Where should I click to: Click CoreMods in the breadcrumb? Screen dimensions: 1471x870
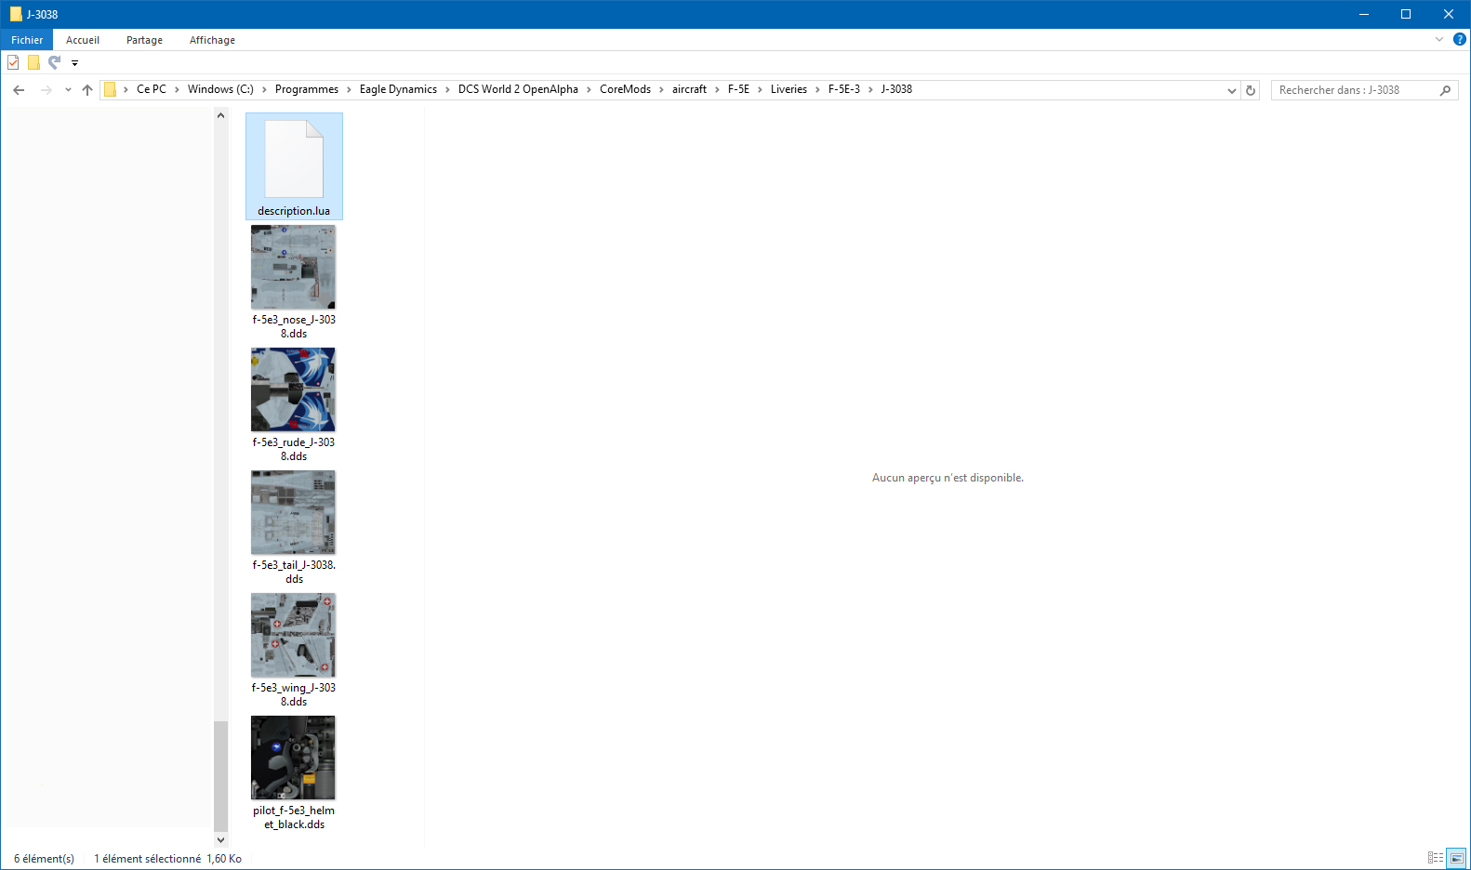pyautogui.click(x=625, y=89)
